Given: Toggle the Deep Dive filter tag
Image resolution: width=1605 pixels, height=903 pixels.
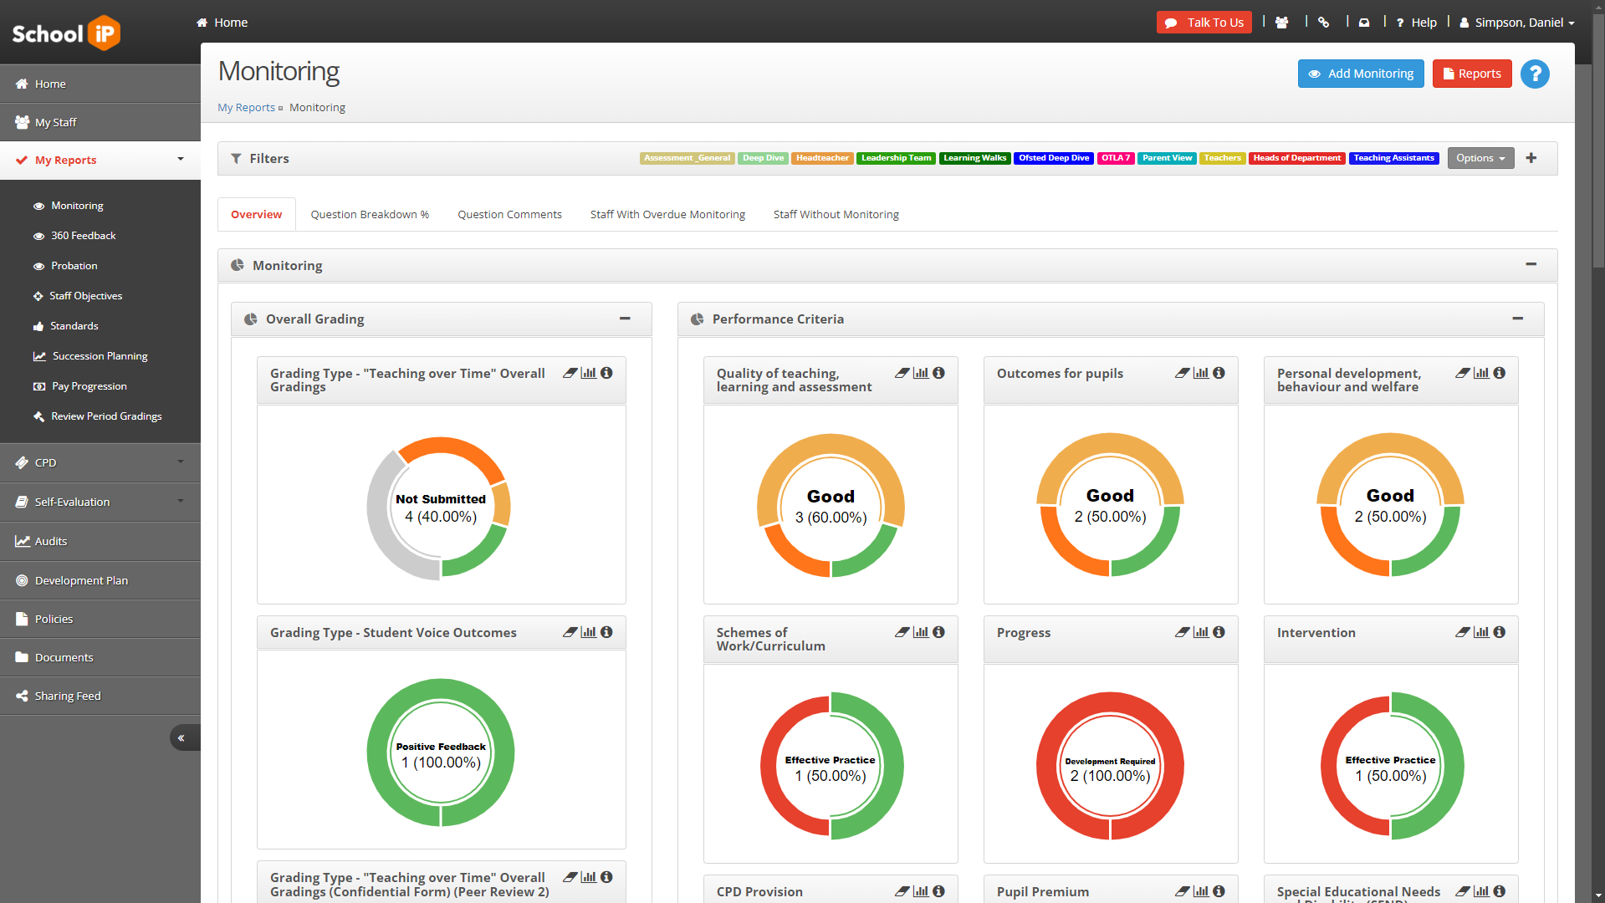Looking at the screenshot, I should 764,158.
